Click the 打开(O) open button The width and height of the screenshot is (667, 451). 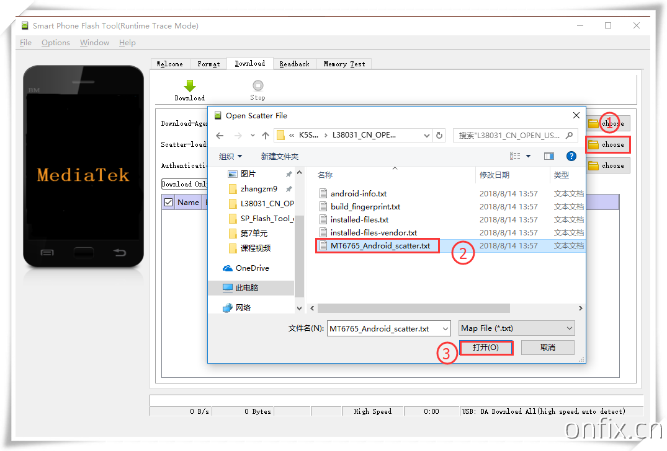[x=486, y=348]
